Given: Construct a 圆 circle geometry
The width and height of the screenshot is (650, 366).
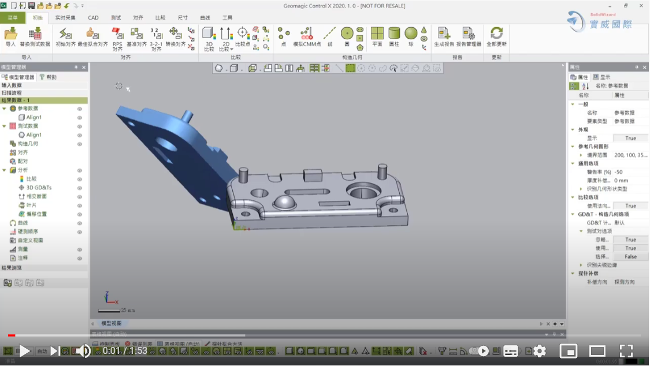Looking at the screenshot, I should 347,37.
